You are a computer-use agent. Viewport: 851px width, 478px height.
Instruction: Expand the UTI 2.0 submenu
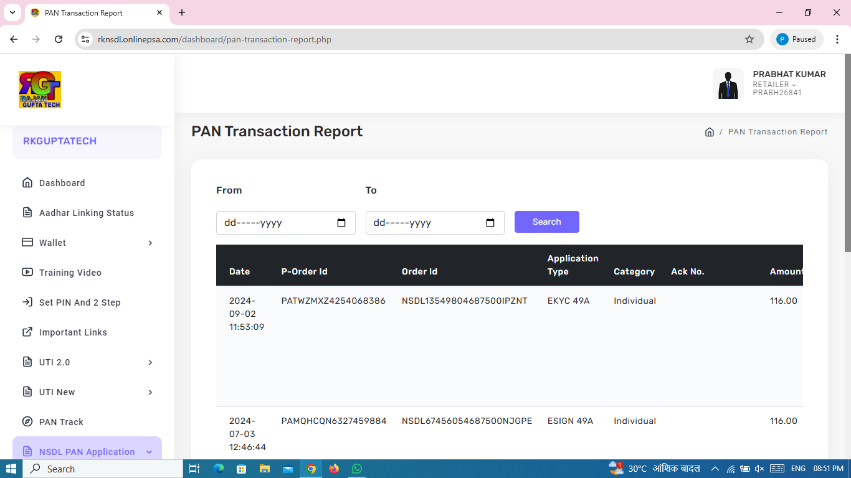point(150,362)
